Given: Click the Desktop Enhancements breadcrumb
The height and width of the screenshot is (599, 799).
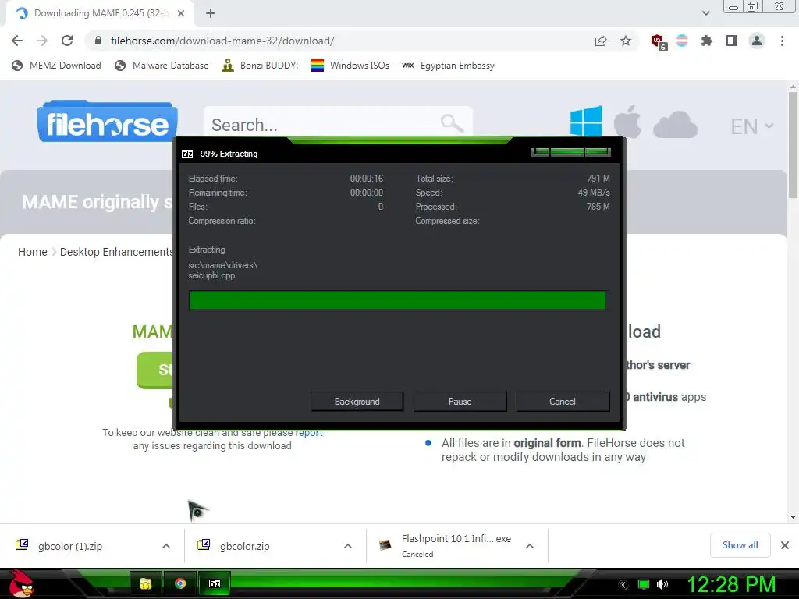Looking at the screenshot, I should click(x=117, y=252).
